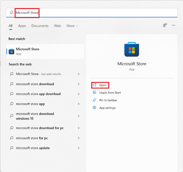Open the Microsoft Store app

click(103, 85)
